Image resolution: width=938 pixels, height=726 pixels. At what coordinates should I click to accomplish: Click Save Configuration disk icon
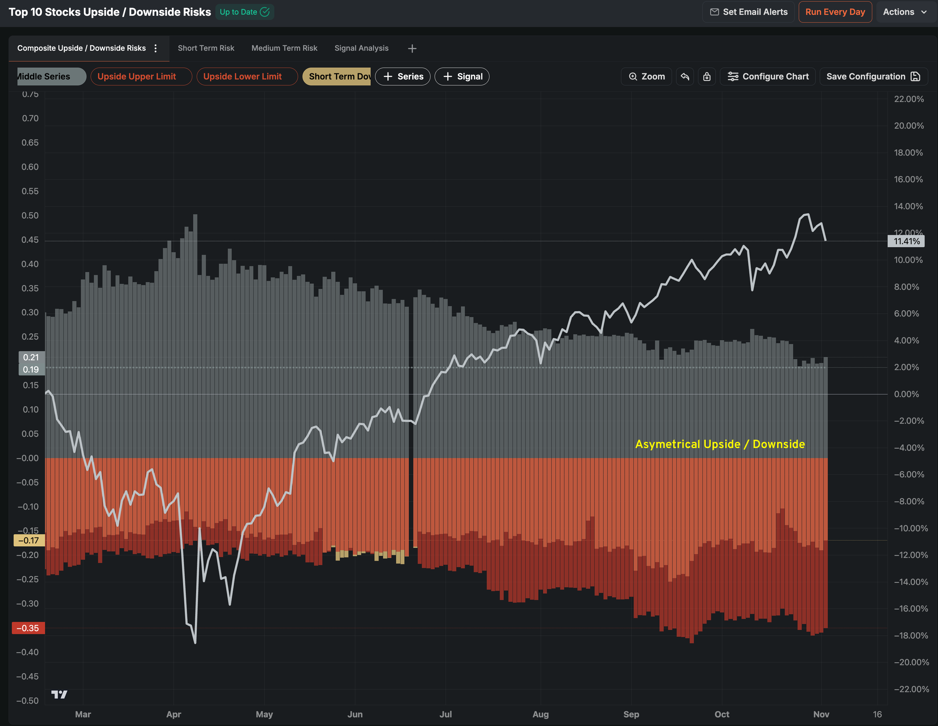[x=915, y=77]
